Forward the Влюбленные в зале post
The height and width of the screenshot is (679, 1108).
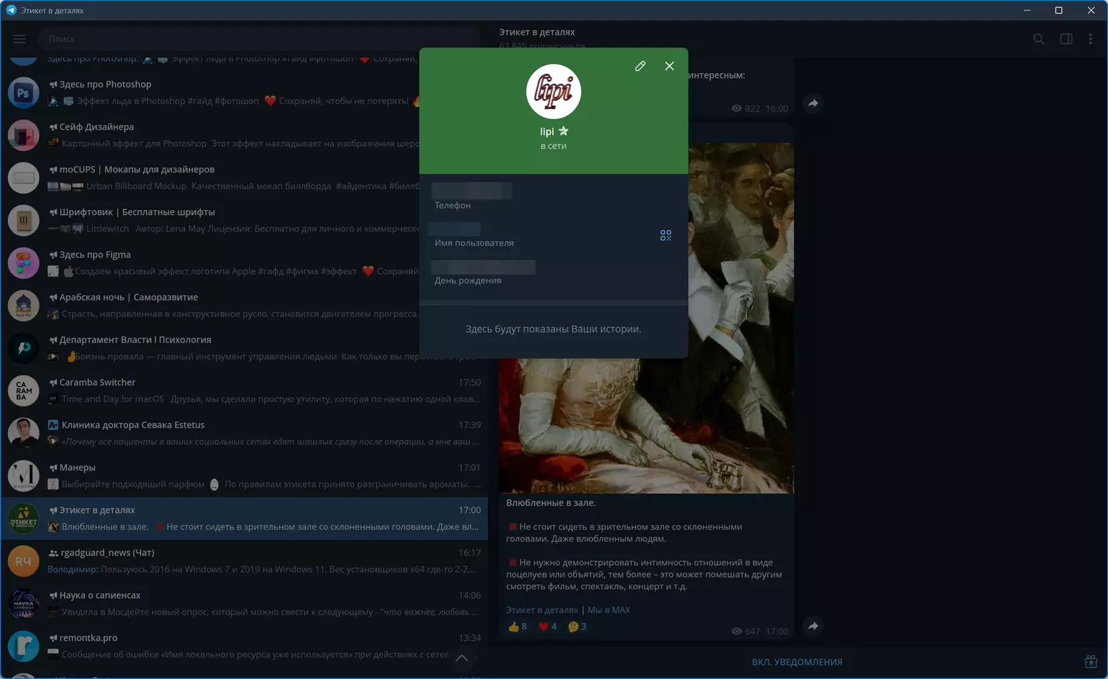(813, 626)
